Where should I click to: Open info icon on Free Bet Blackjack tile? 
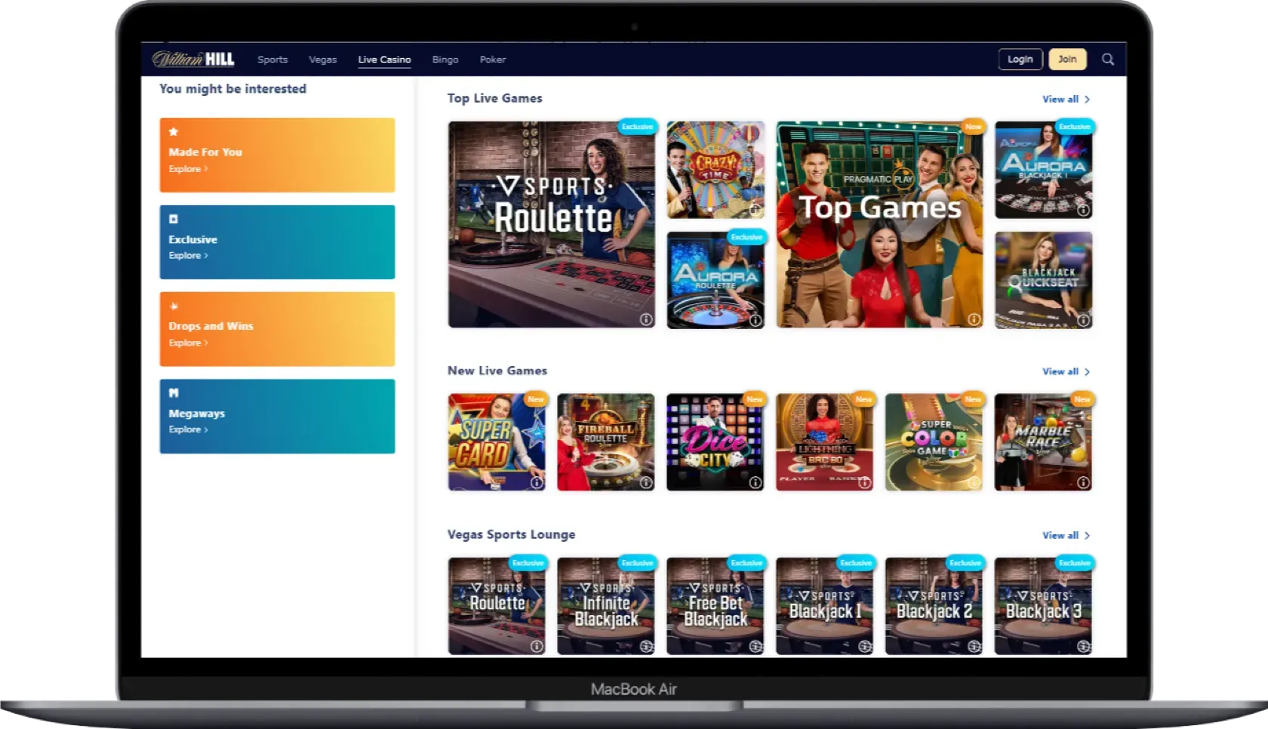point(756,646)
